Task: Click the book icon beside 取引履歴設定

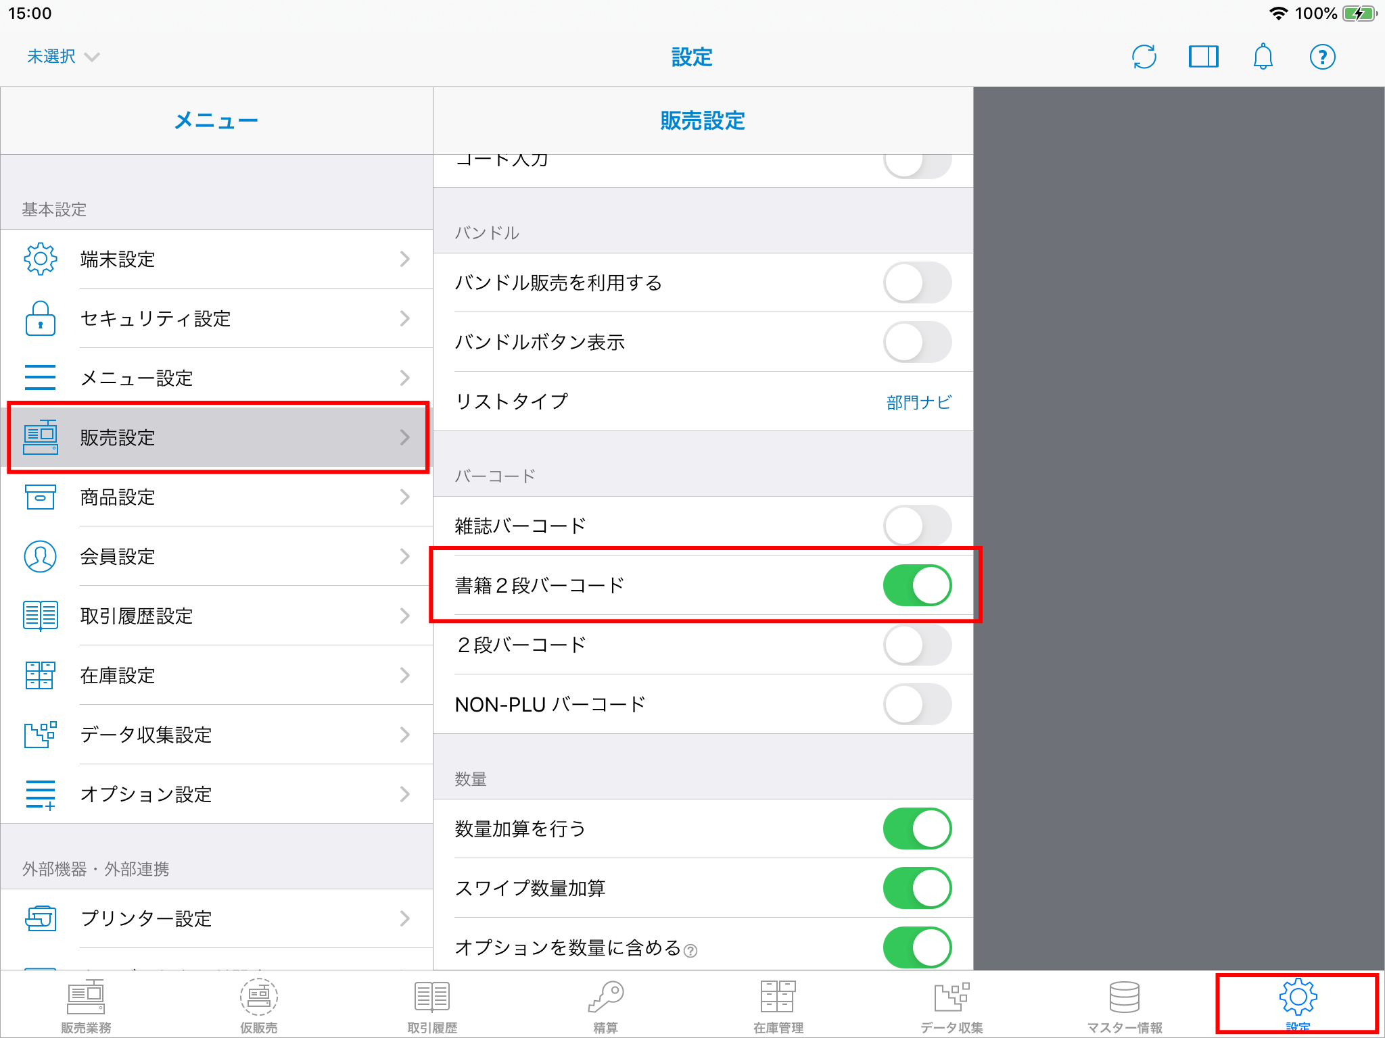Action: coord(41,616)
